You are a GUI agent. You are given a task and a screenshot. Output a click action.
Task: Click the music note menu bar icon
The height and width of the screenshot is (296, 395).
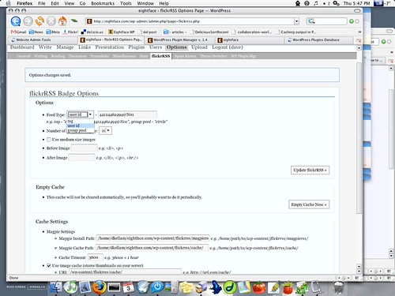[315, 3]
